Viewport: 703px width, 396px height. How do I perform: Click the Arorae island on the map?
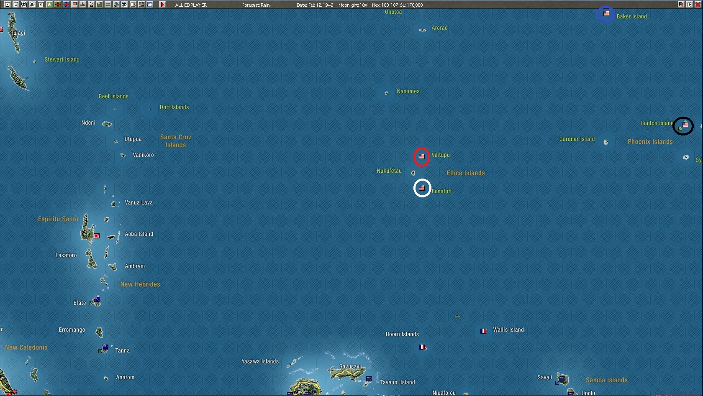pos(422,30)
